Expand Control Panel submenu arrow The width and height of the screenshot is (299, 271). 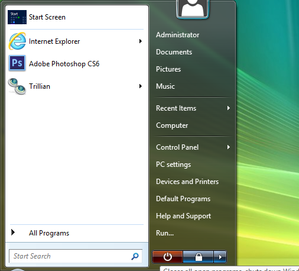229,147
